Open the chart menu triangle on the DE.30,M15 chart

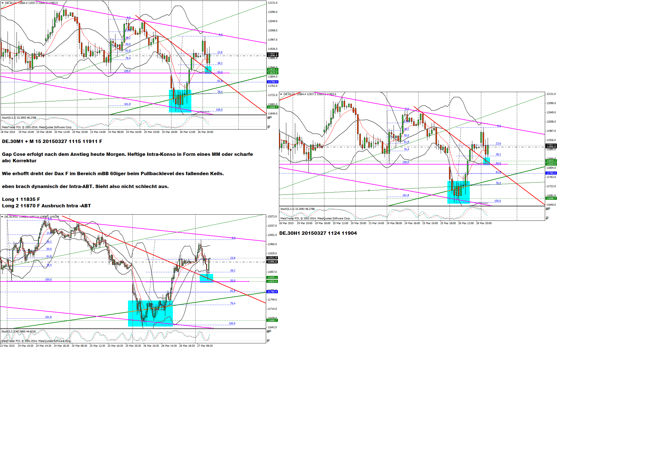tap(2, 217)
